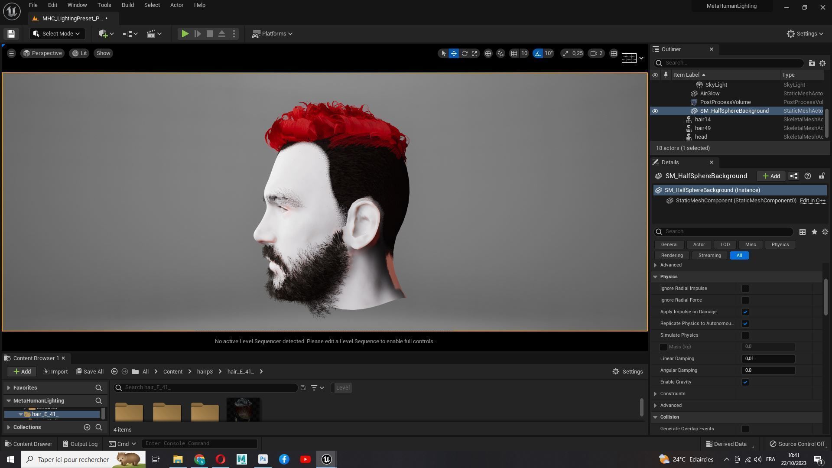832x468 pixels.
Task: Expand the Constraints section
Action: [655, 394]
